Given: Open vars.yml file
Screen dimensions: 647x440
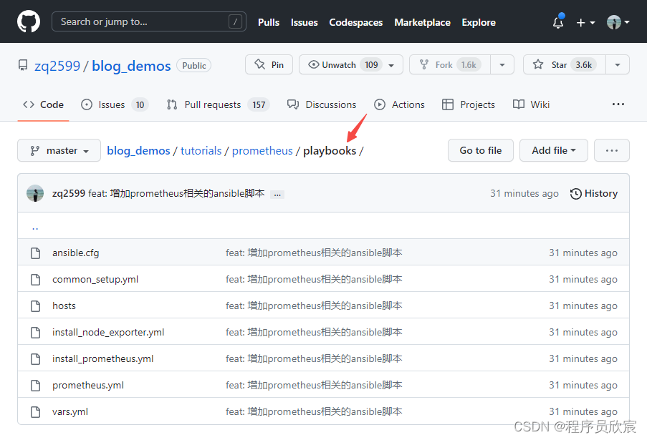Looking at the screenshot, I should (70, 411).
